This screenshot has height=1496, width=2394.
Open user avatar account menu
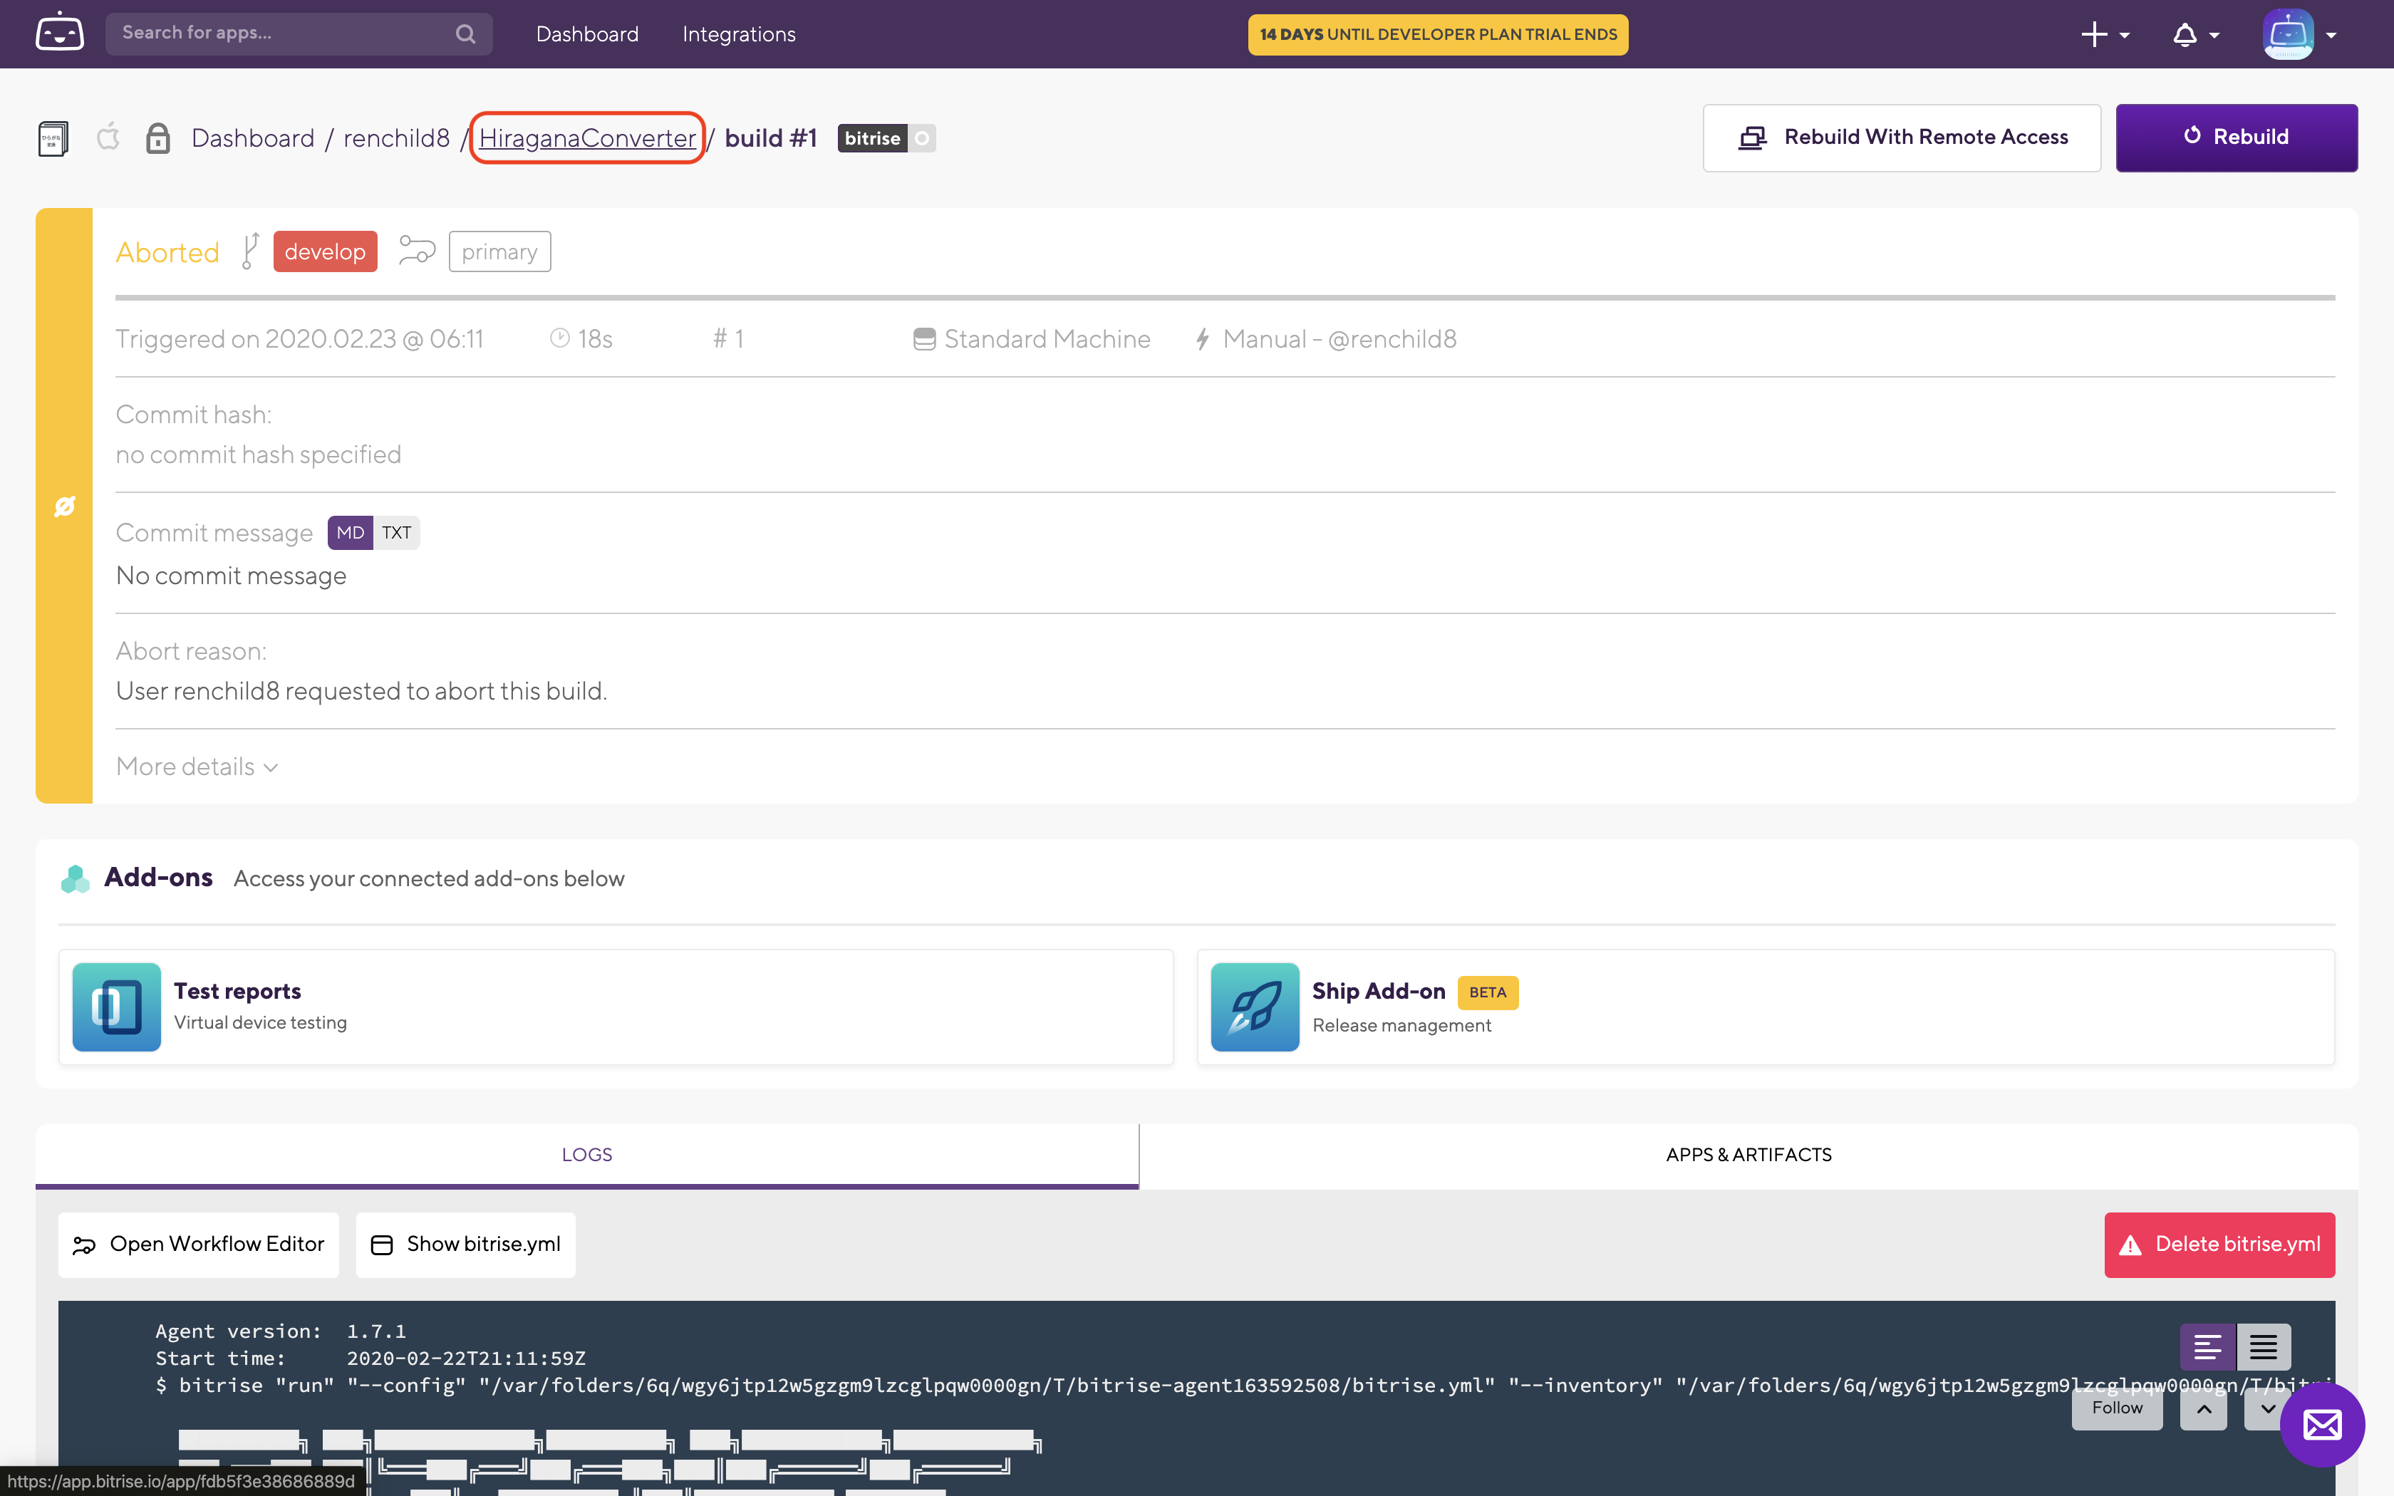point(2299,35)
